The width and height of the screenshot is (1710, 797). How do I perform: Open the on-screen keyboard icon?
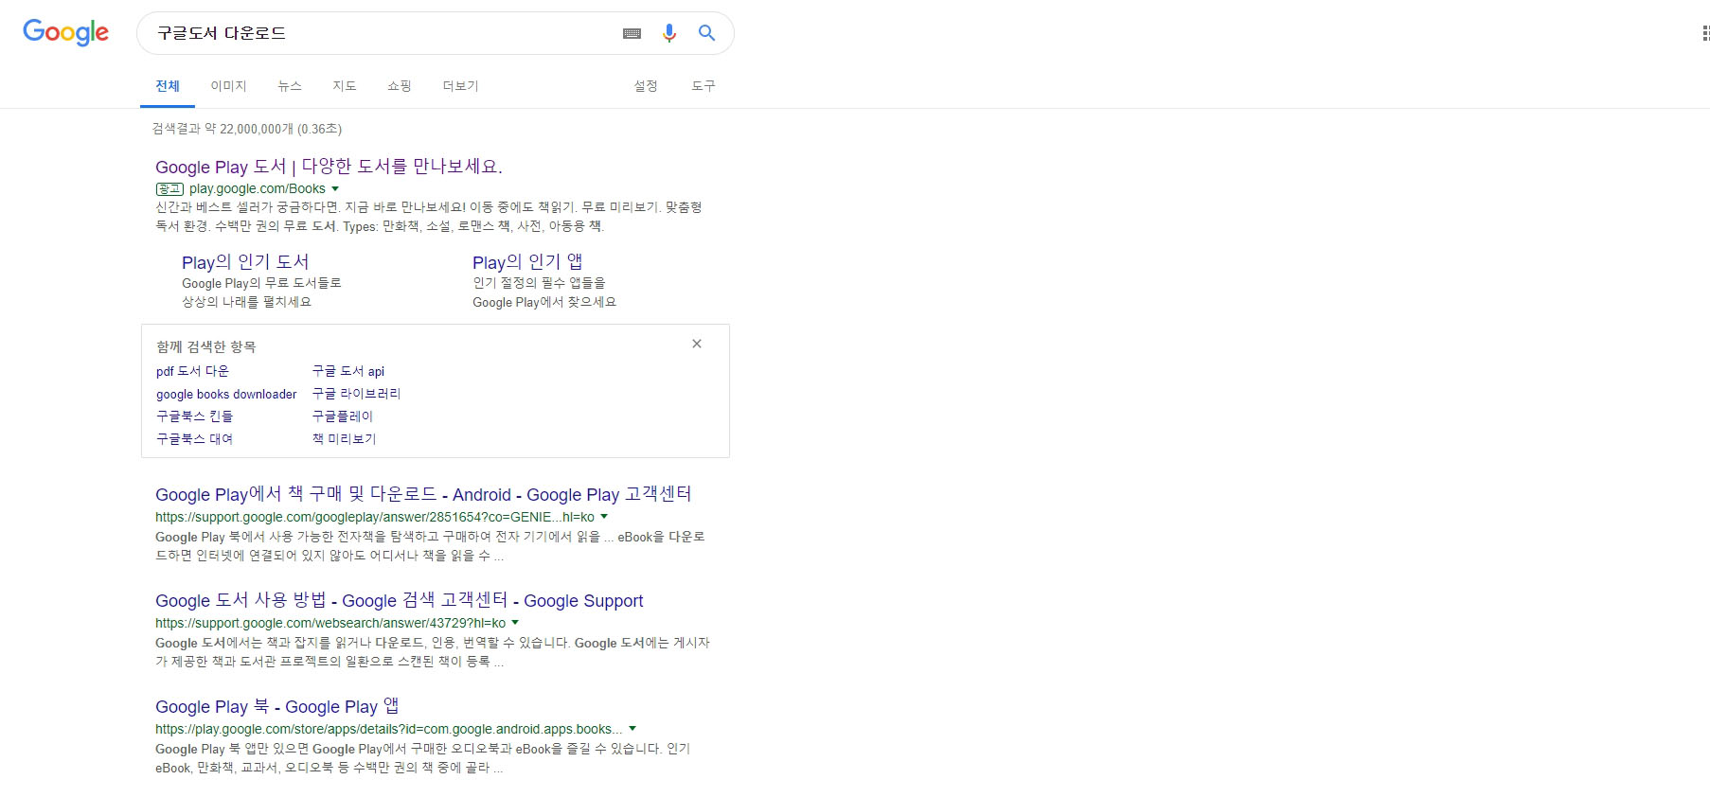click(632, 33)
